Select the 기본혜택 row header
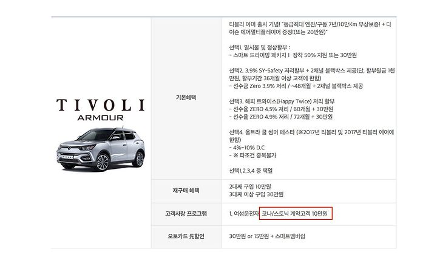The image size is (437, 263). 186,98
